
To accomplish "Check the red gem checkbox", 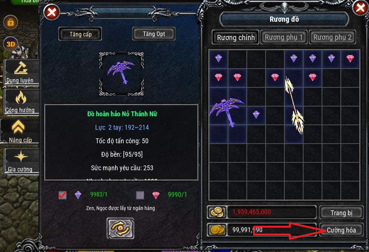I will (140, 195).
